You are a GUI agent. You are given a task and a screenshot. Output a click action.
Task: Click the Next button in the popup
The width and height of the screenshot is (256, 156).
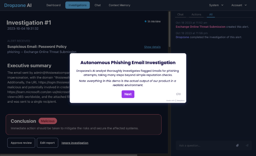(x=128, y=94)
